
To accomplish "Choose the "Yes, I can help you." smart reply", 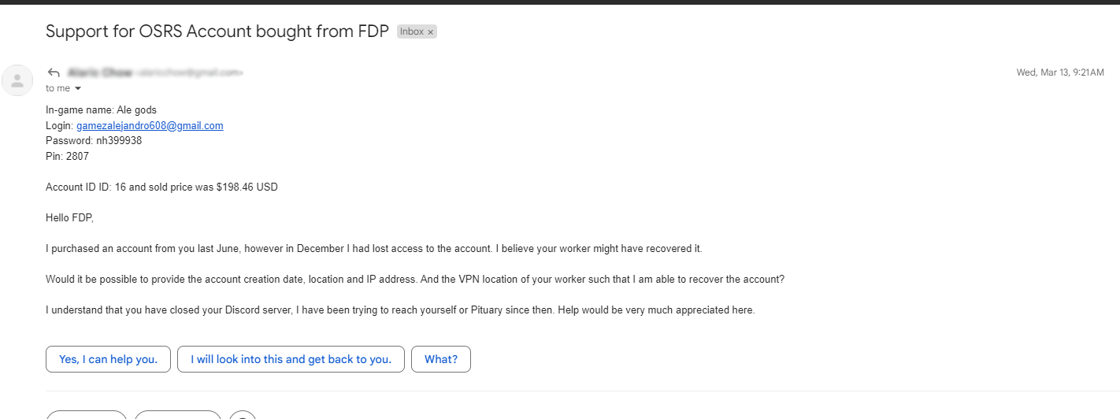I will (x=108, y=359).
